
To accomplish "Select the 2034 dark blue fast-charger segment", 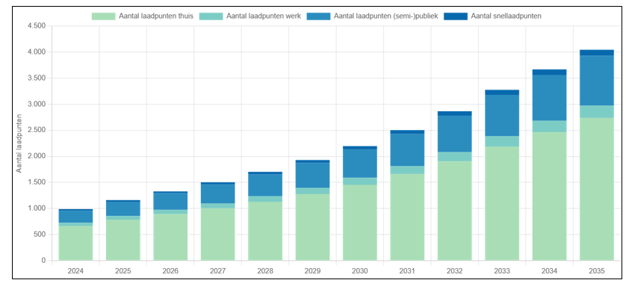I will [549, 72].
